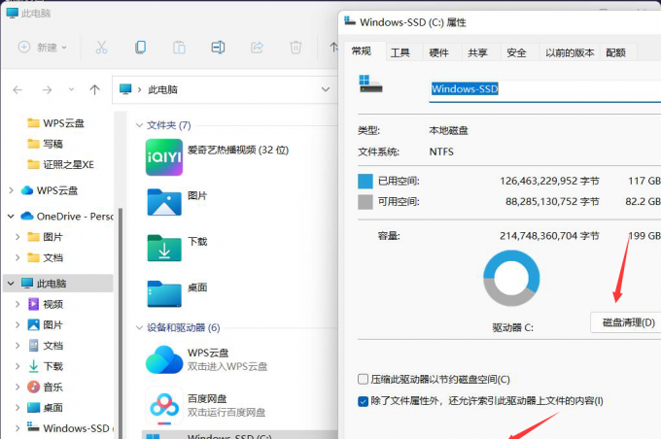Image resolution: width=661 pixels, height=439 pixels.
Task: Click 此电脑 in address bar breadcrumb
Action: 162,89
